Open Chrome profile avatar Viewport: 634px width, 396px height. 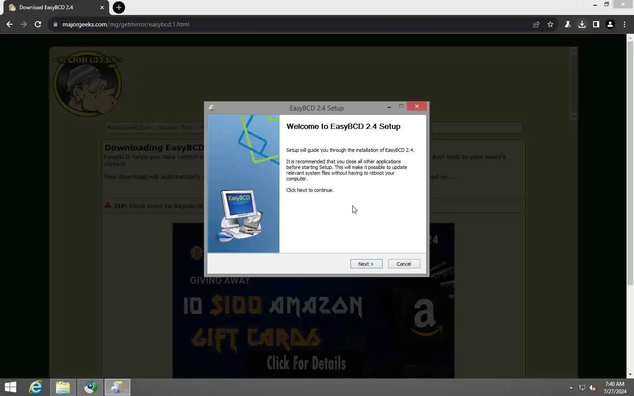(x=610, y=24)
